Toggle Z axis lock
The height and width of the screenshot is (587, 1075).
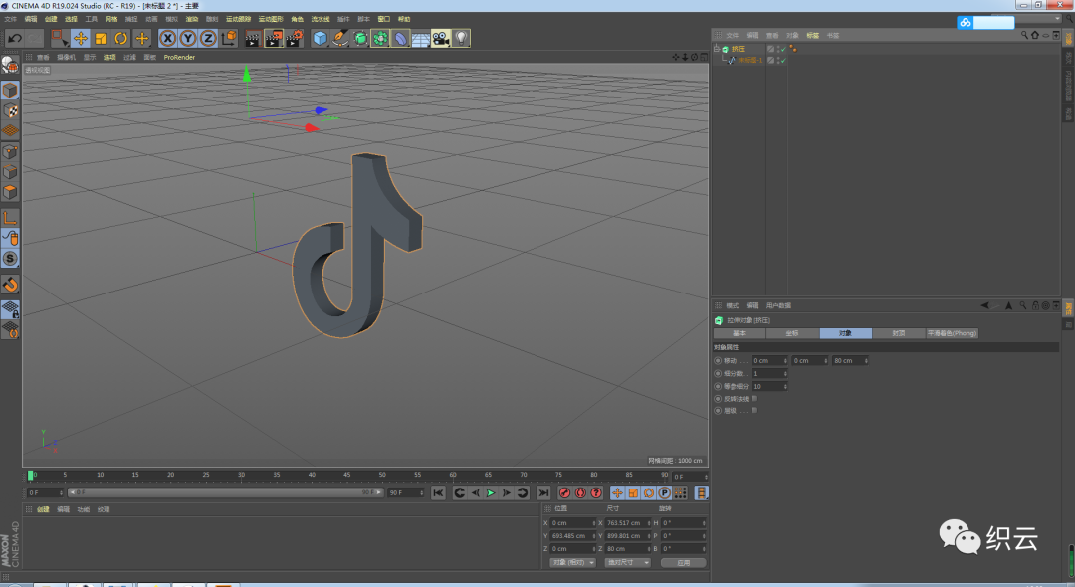(208, 39)
